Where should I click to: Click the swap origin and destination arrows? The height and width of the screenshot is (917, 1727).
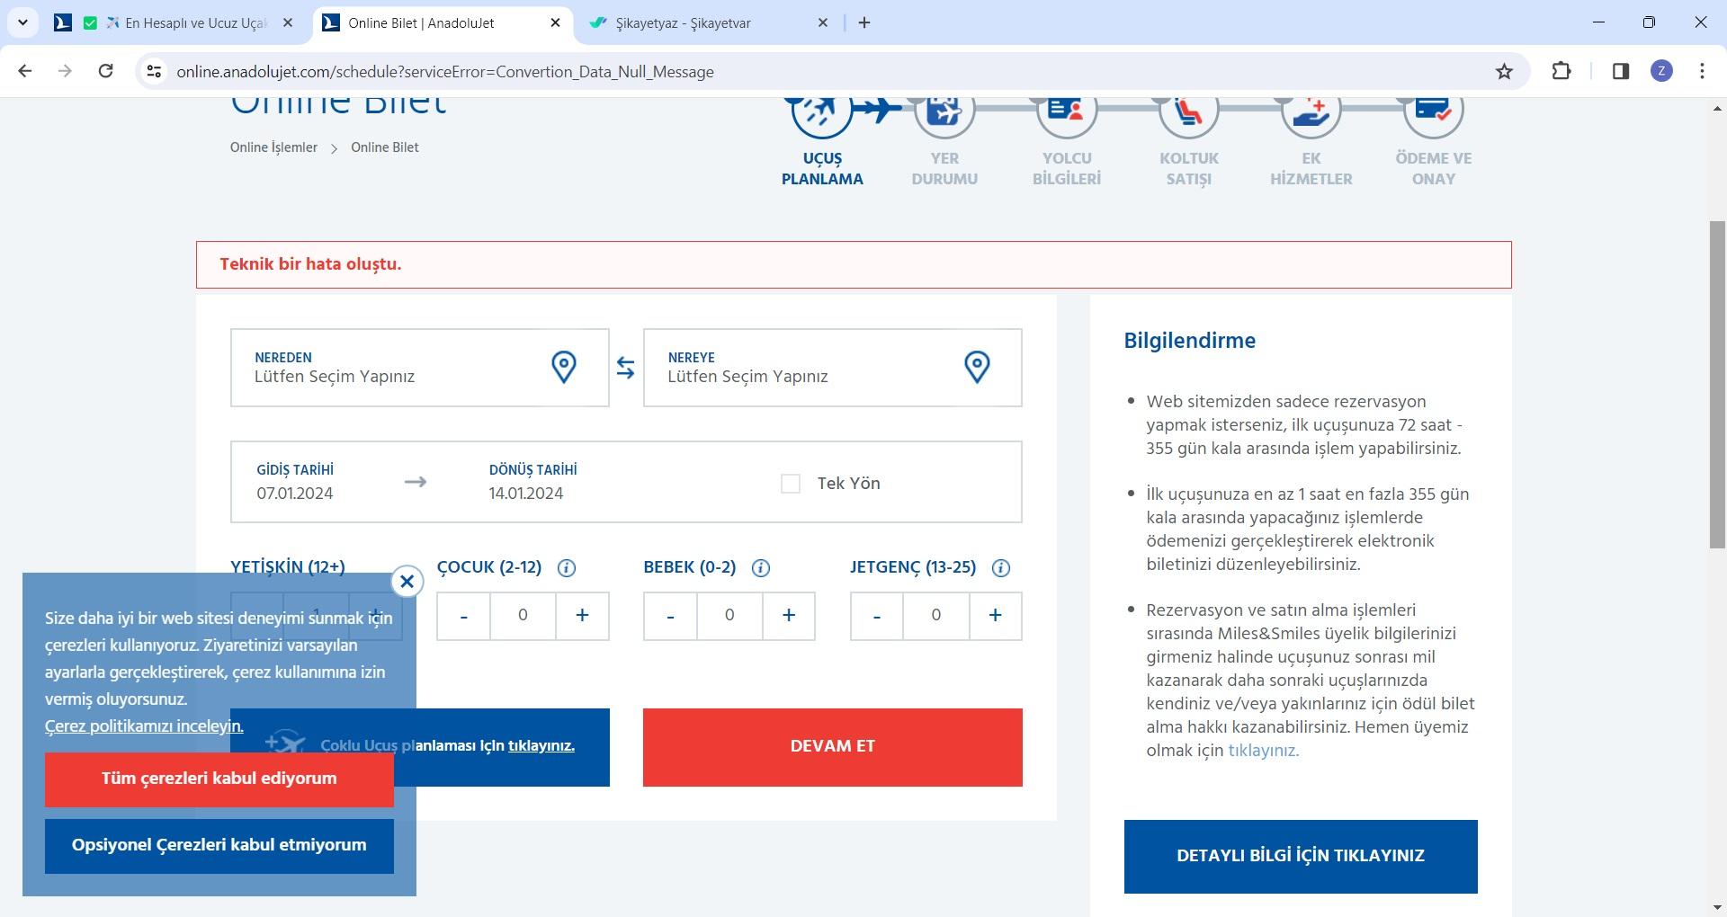[626, 367]
